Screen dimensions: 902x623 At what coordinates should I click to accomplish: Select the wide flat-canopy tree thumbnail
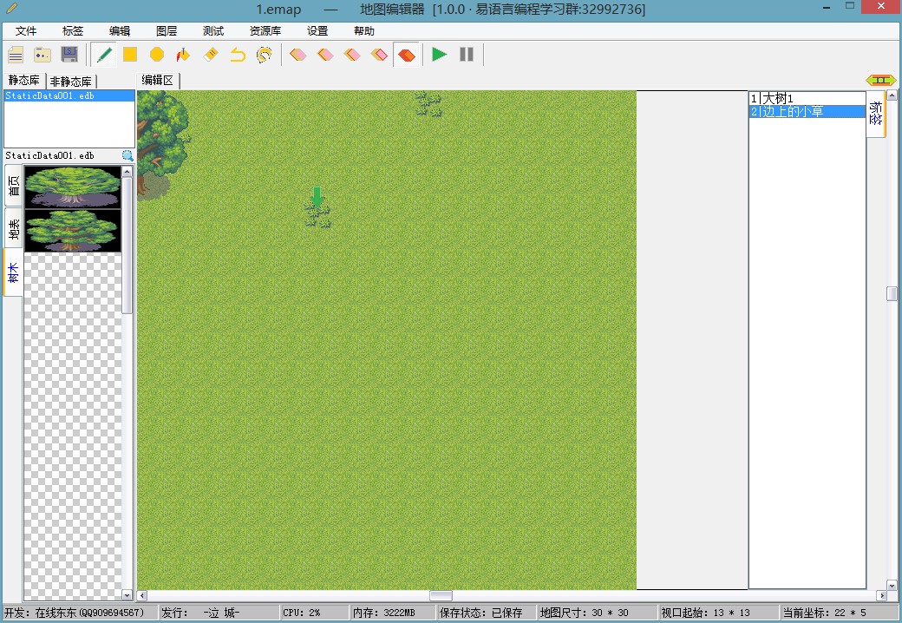[73, 187]
